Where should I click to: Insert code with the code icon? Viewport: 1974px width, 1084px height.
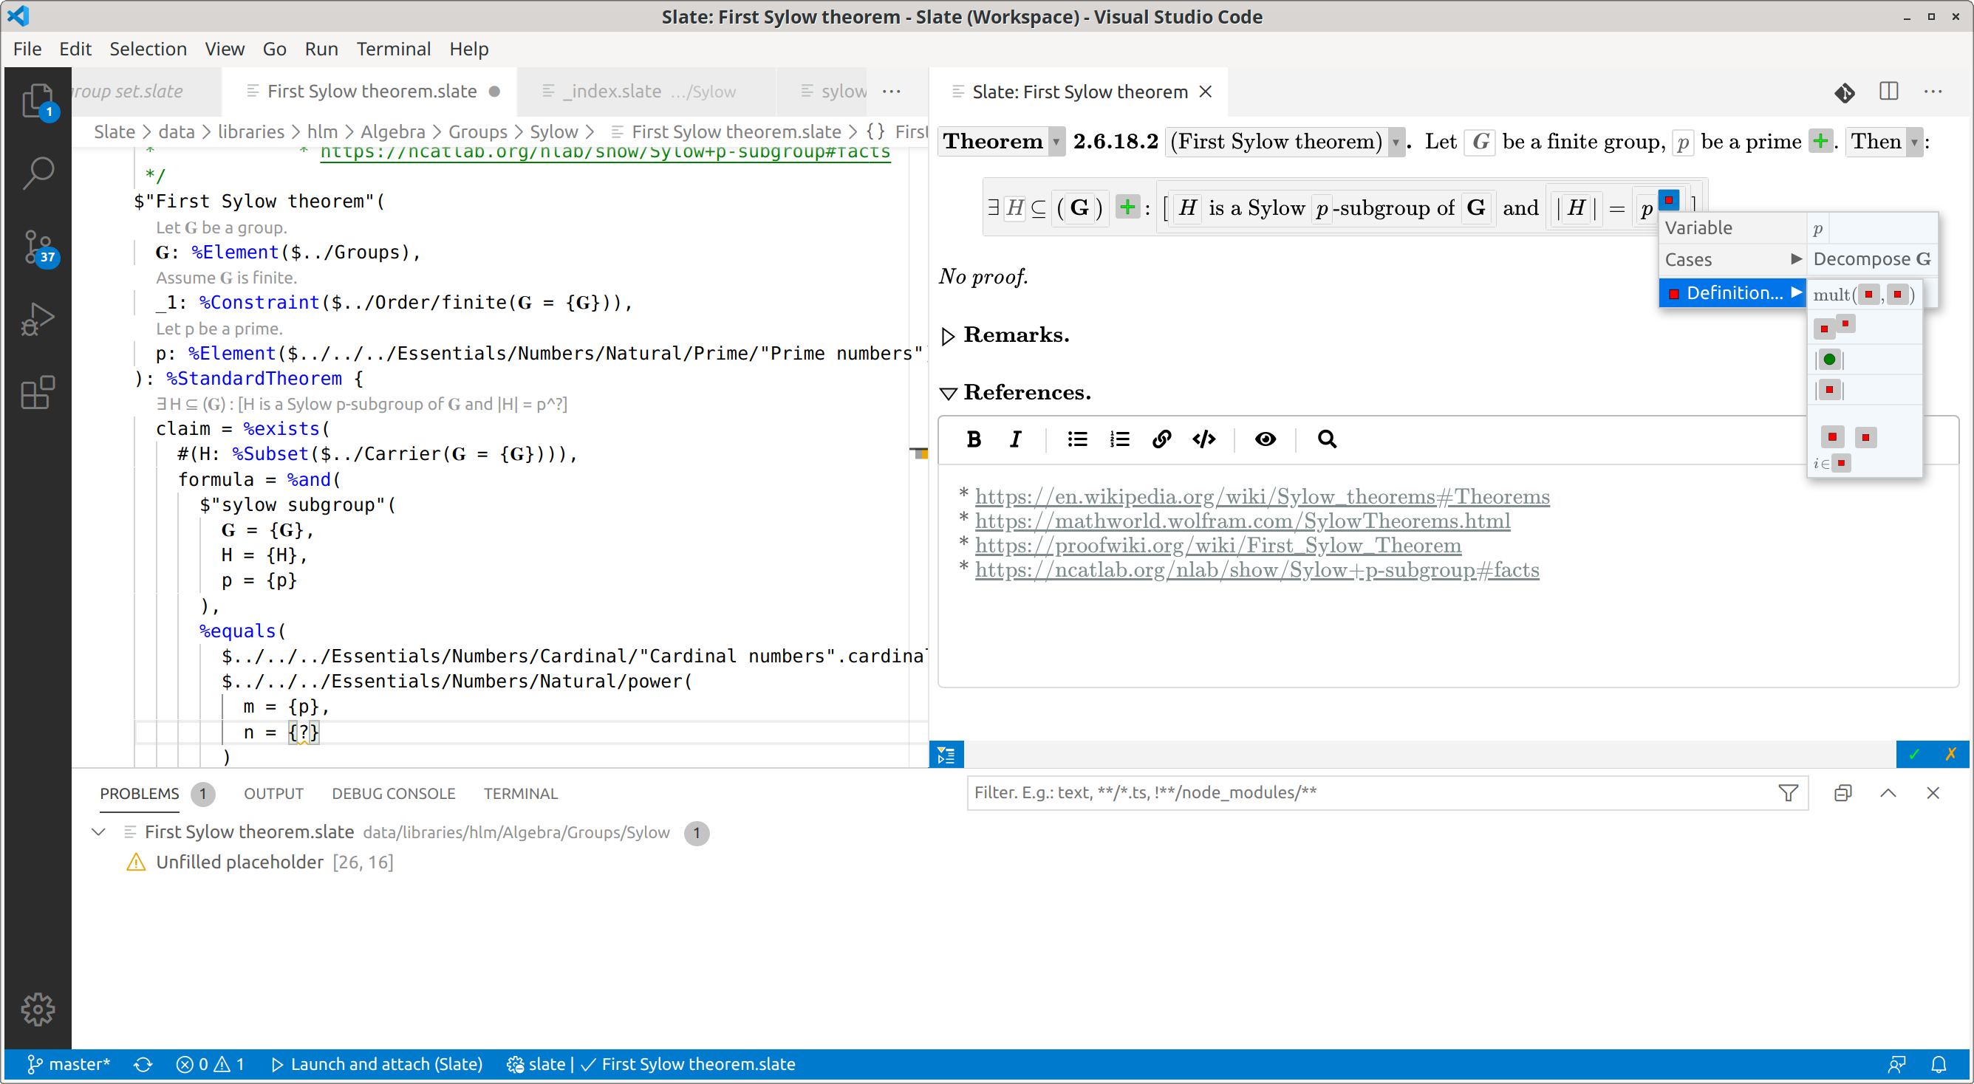[x=1203, y=439]
